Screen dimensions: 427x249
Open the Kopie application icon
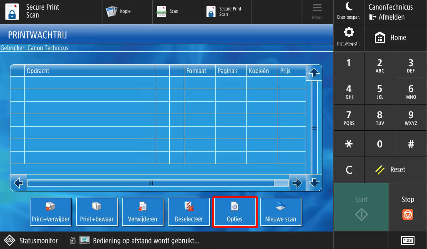point(127,10)
